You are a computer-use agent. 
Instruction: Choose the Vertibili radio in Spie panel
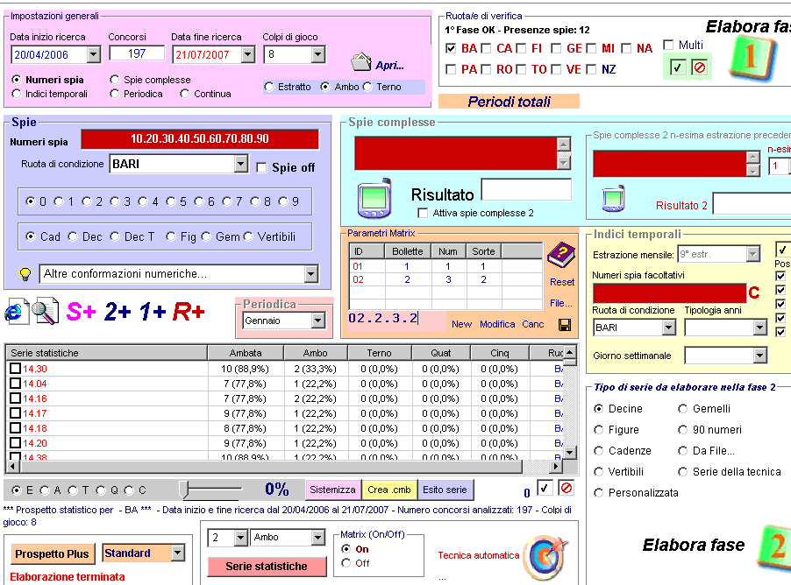click(x=248, y=236)
